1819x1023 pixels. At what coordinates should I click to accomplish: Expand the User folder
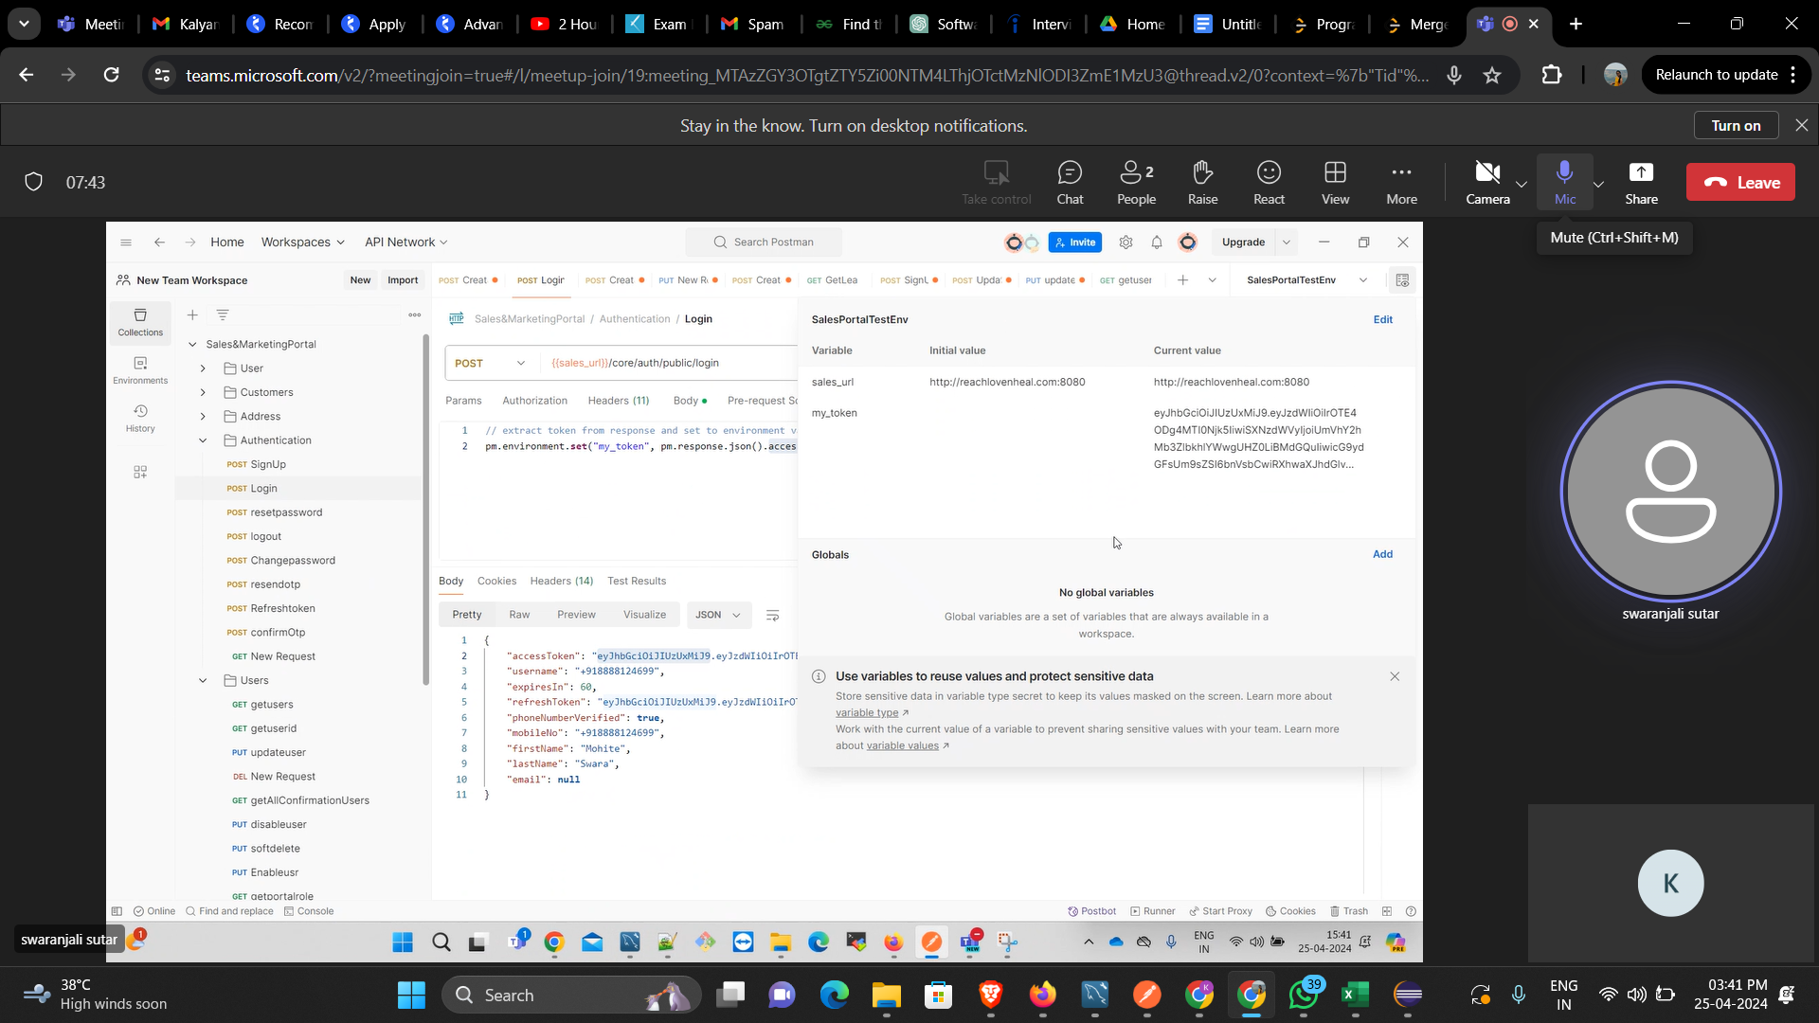[203, 368]
